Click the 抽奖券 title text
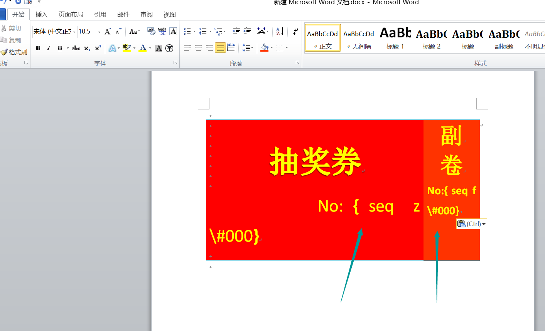545x331 pixels. pos(316,161)
